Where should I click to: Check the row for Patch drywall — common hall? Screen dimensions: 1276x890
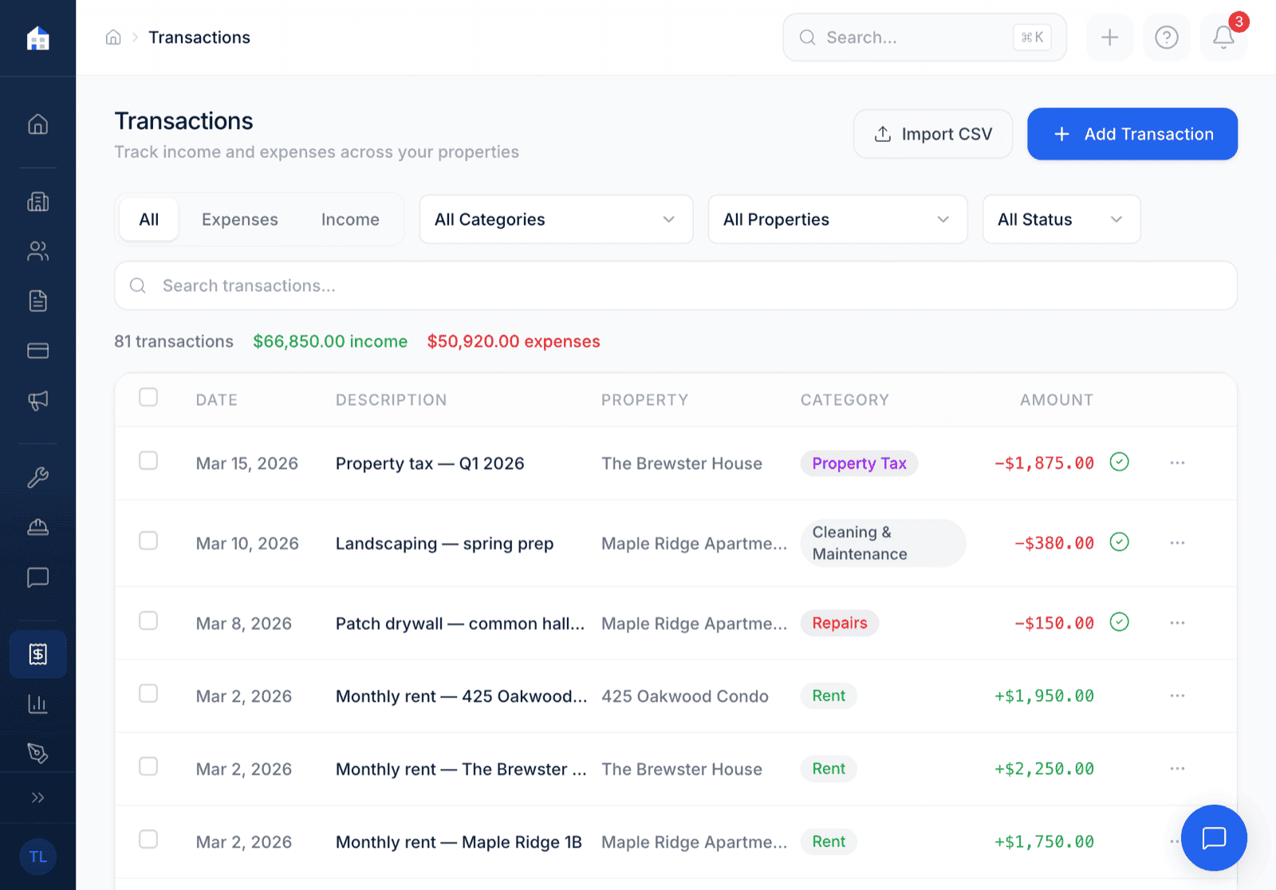[148, 621]
